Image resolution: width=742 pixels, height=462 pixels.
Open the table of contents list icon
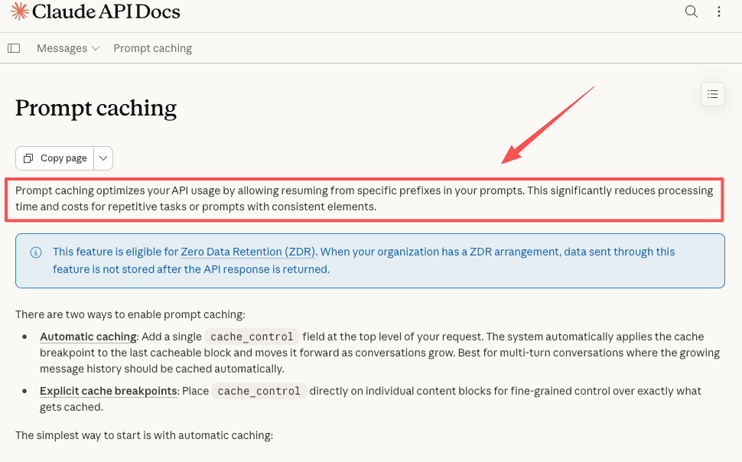[x=713, y=94]
